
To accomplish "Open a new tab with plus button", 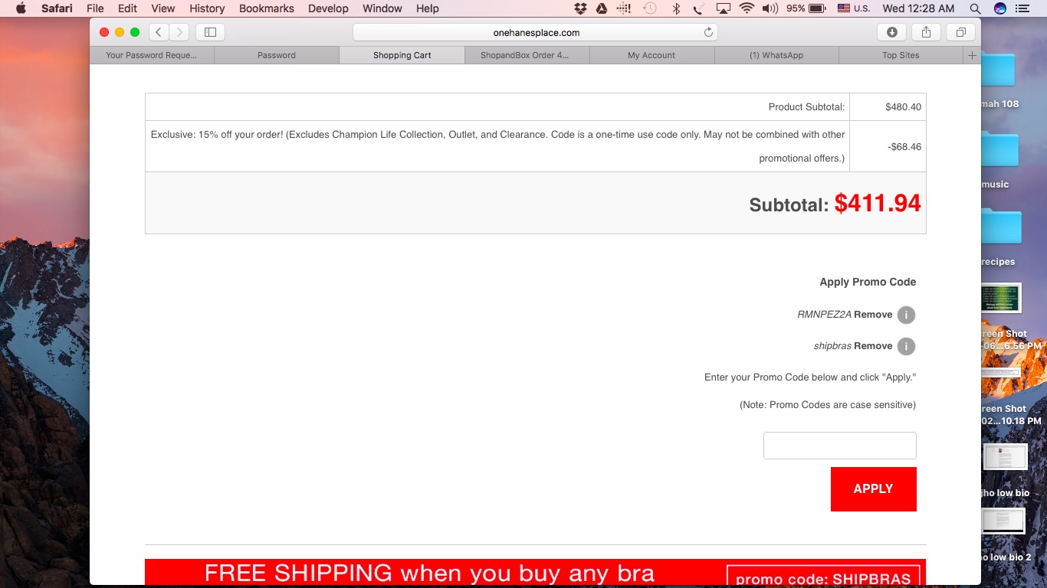I will pyautogui.click(x=972, y=55).
